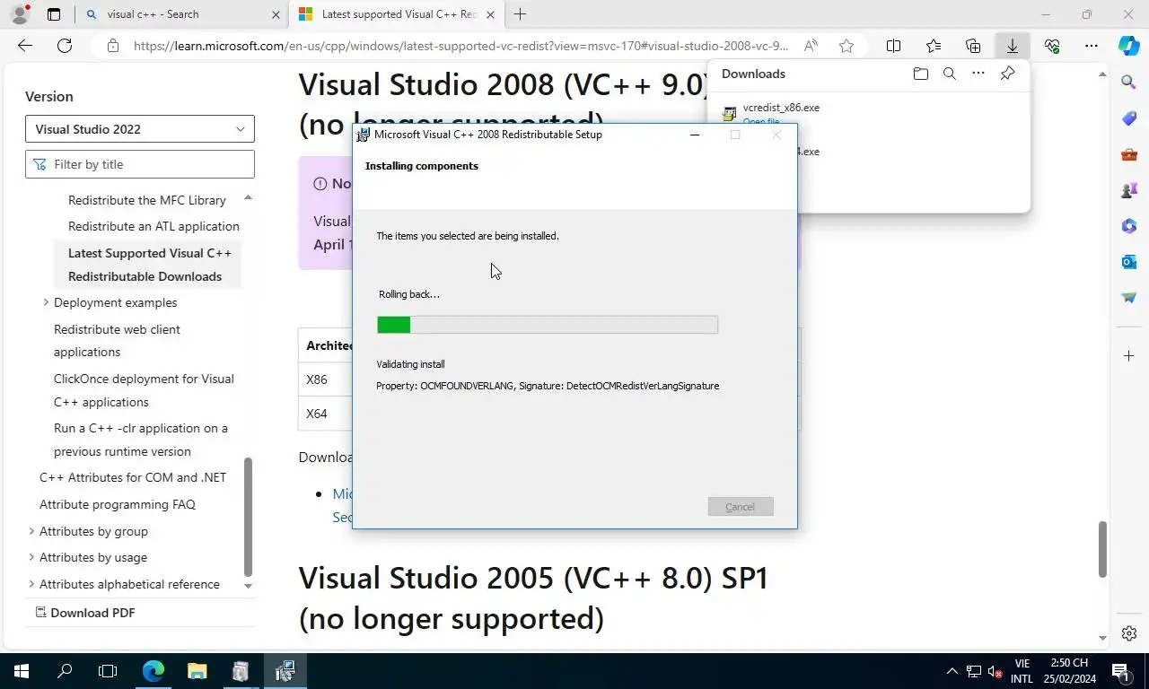1149x689 pixels.
Task: Minimize the Visual C++ 2008 Setup dialog
Action: pos(695,135)
